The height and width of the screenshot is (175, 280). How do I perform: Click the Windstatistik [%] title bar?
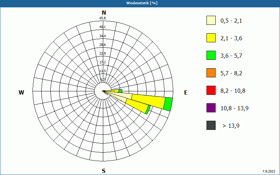click(x=140, y=3)
